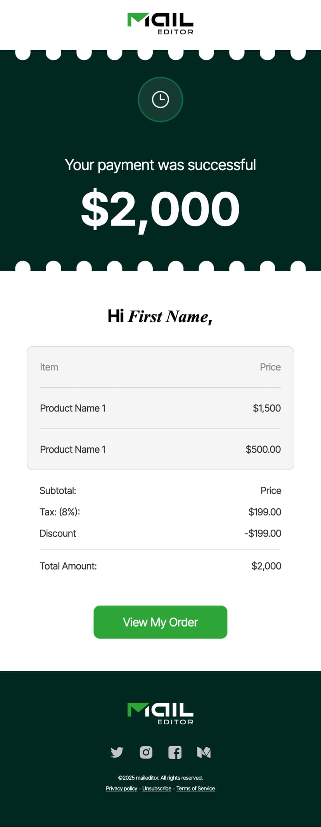Click the payment successful headline

click(160, 164)
